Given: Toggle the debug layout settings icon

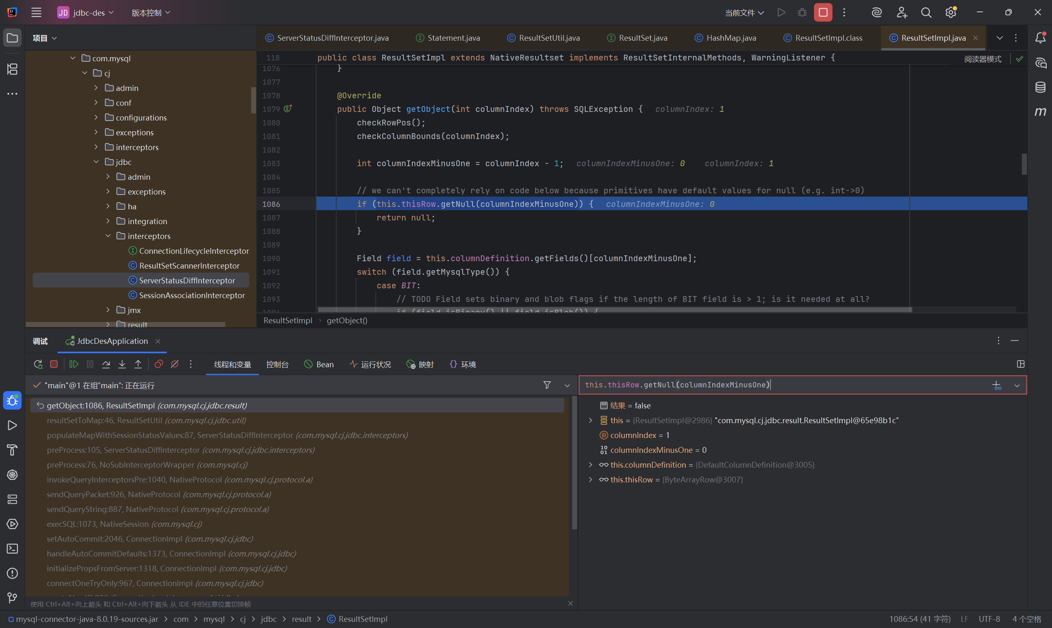Looking at the screenshot, I should [x=1020, y=364].
